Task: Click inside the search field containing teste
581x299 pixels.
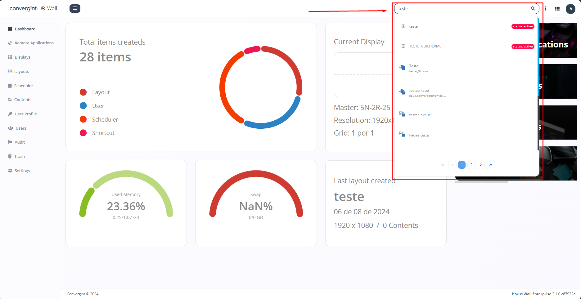Action: 462,8
